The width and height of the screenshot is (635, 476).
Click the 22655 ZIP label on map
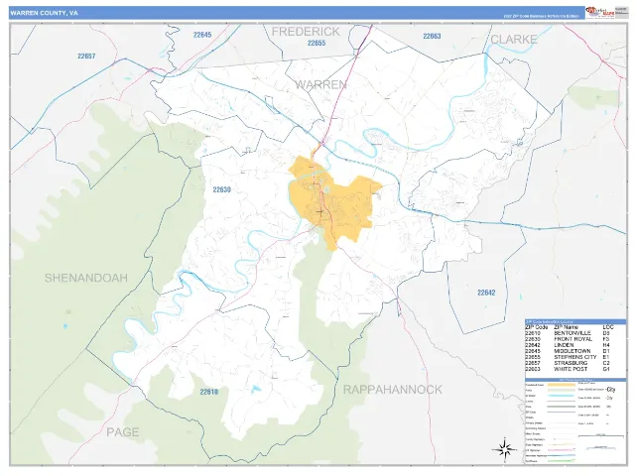317,43
